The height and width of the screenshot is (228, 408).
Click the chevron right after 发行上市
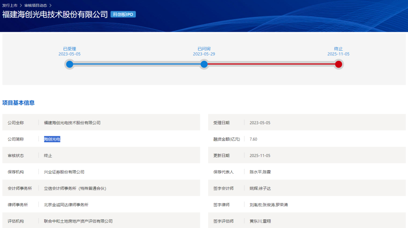pos(21,5)
